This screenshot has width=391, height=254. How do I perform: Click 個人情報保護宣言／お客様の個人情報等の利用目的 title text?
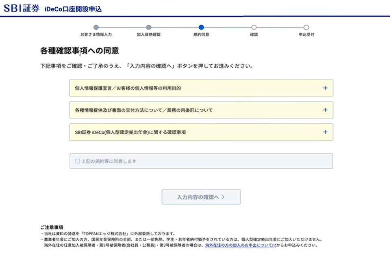click(x=128, y=88)
